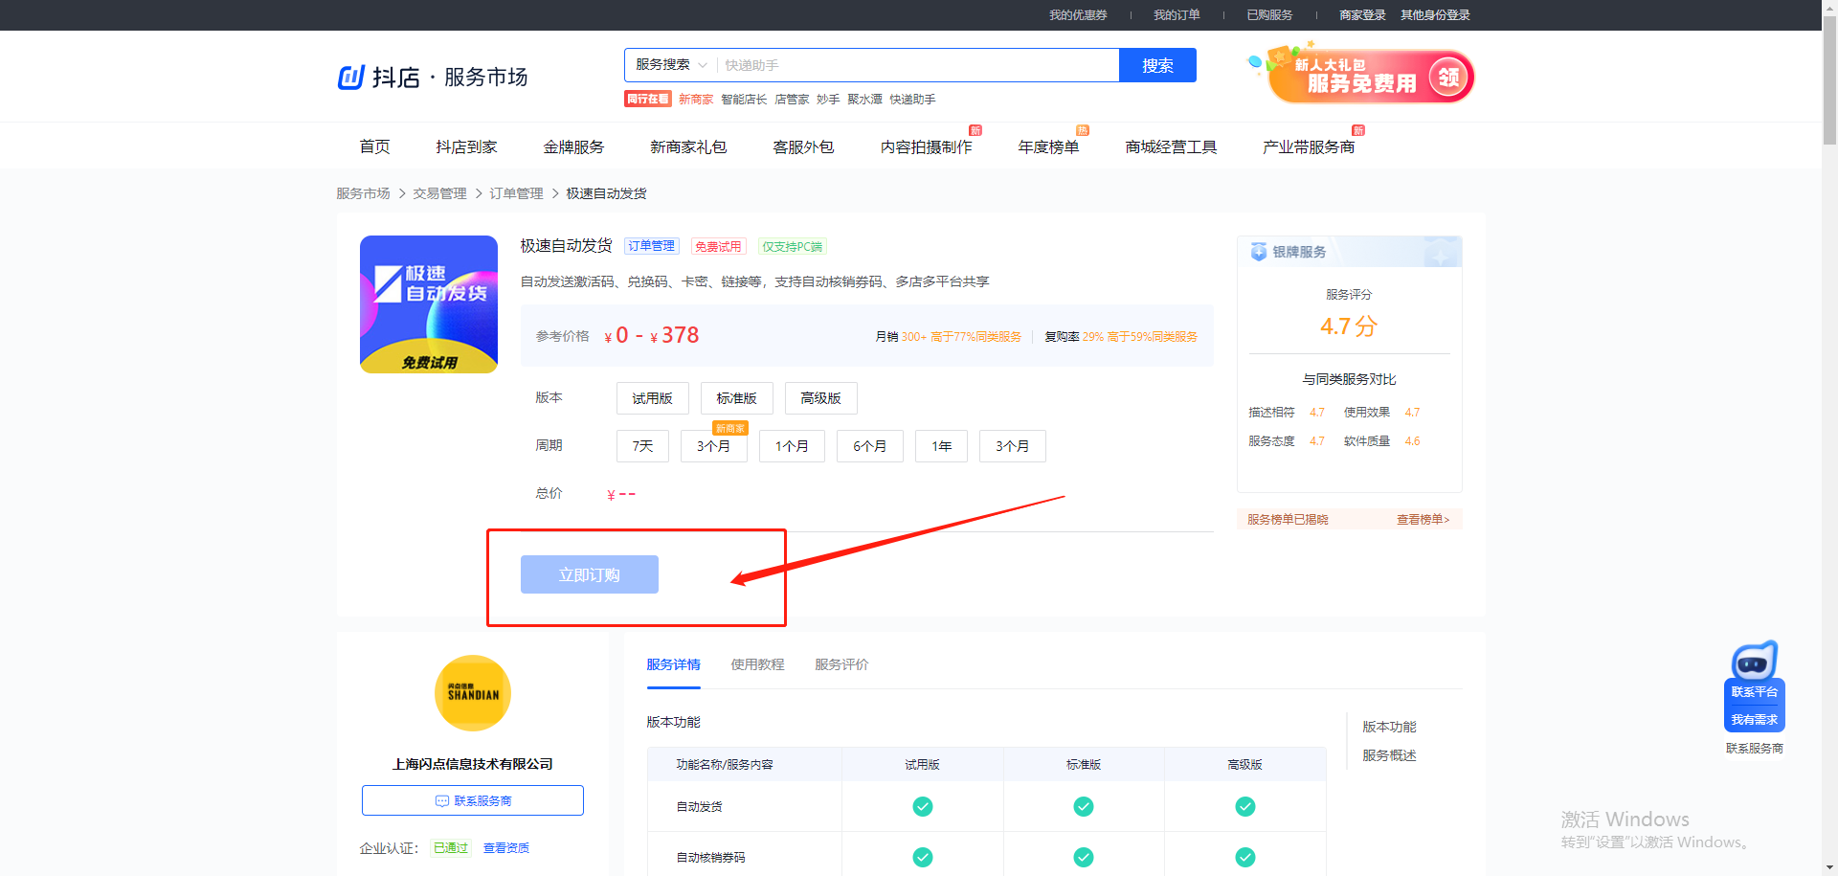The height and width of the screenshot is (876, 1838).
Task: Switch to the 使用教程 tab
Action: click(757, 664)
